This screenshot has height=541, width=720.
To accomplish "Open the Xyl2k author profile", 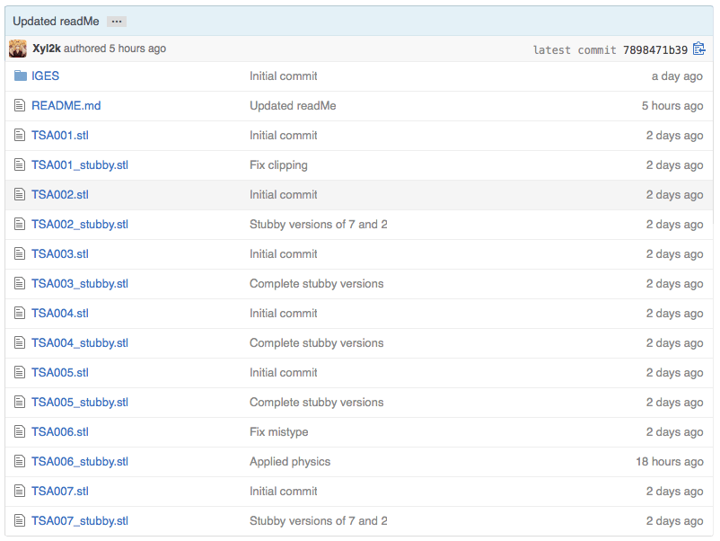I will (x=47, y=49).
